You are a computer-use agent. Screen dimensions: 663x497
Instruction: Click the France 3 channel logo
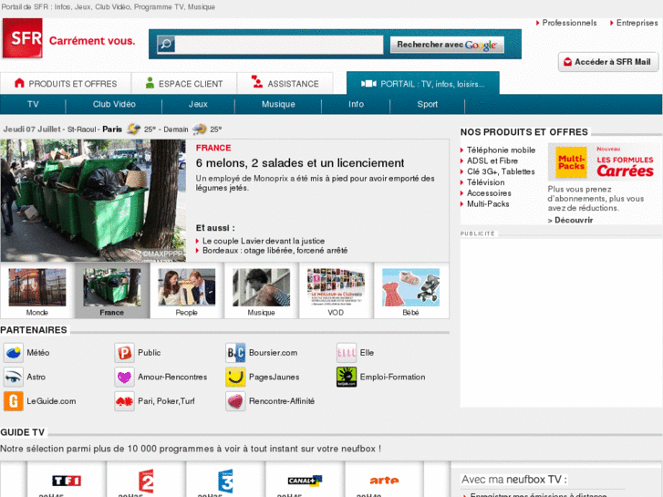coord(225,481)
